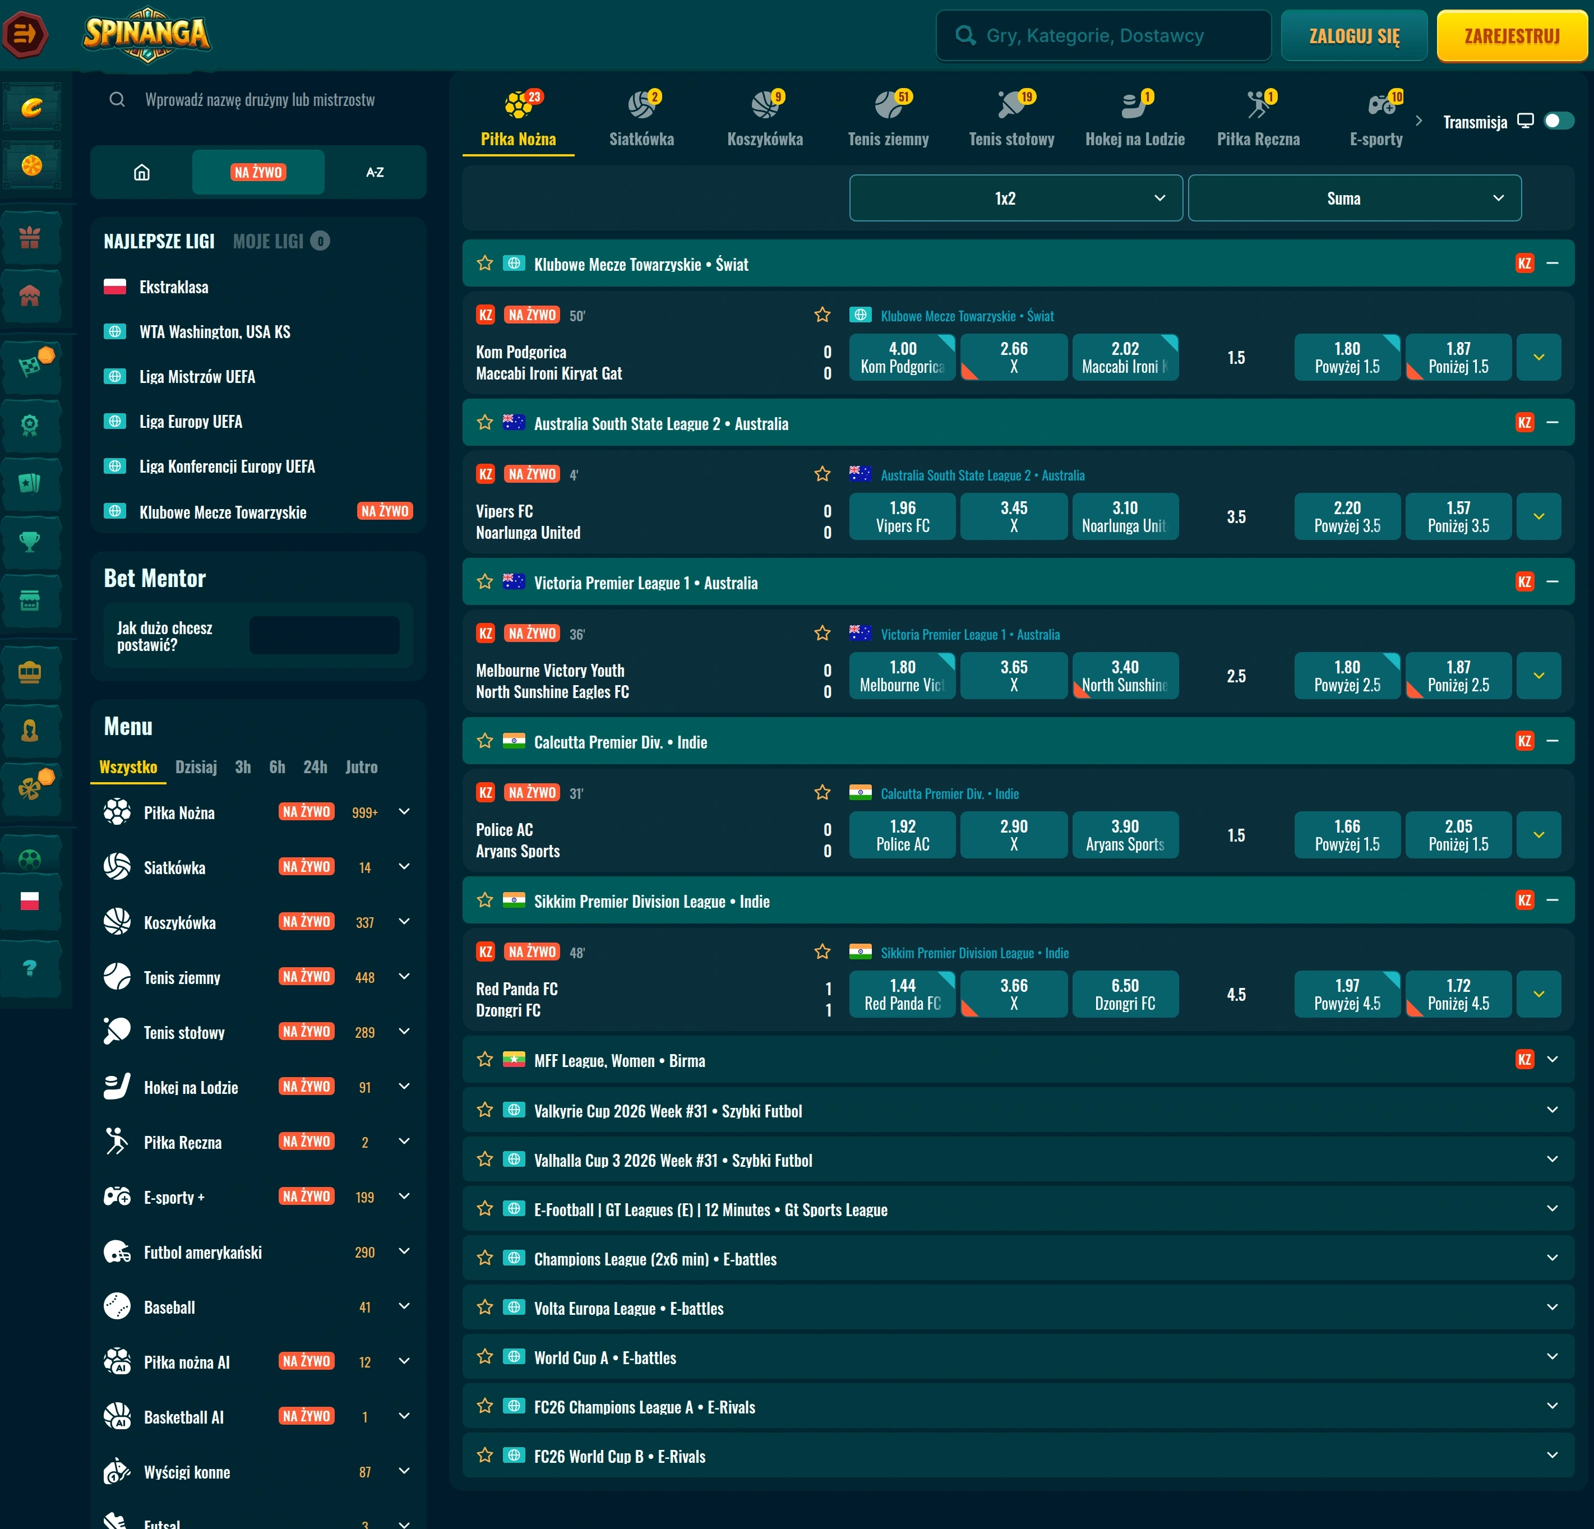Star the Calcutta Premier Div. league
Image resolution: width=1594 pixels, height=1529 pixels.
point(485,741)
